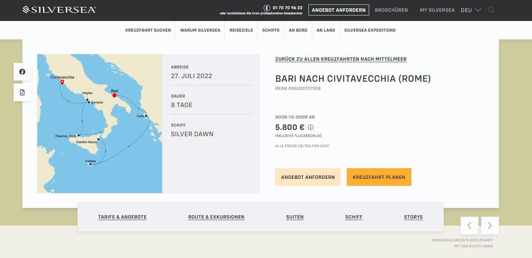532x258 pixels.
Task: Click the Corfu label on map
Action: coord(140,116)
